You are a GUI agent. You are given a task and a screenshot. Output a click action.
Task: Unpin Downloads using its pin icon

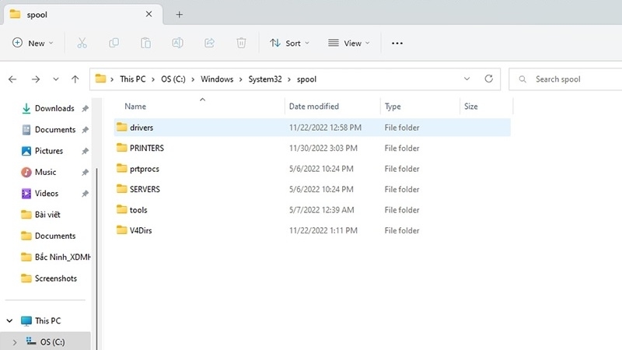pos(85,108)
